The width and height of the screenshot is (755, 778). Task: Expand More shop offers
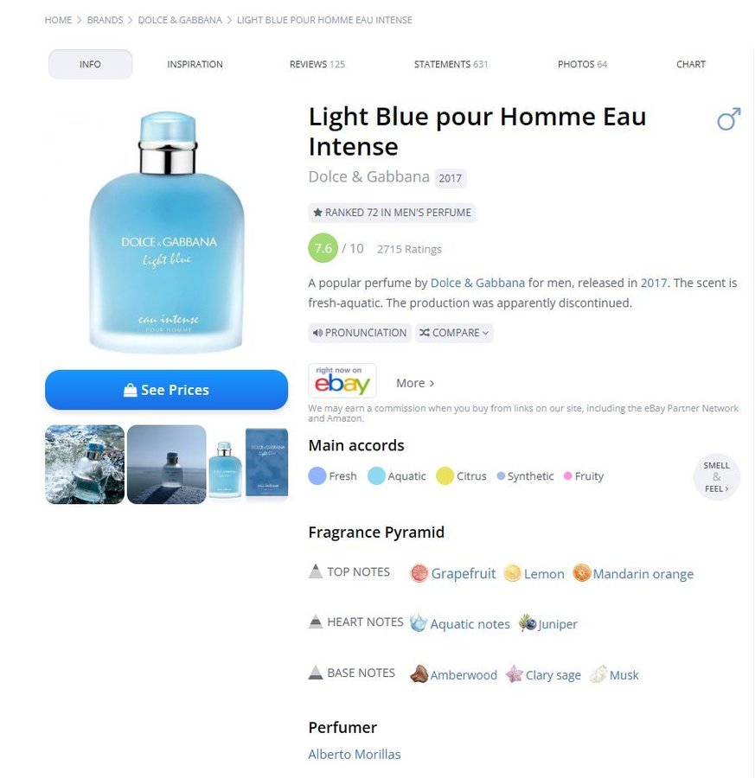point(415,383)
